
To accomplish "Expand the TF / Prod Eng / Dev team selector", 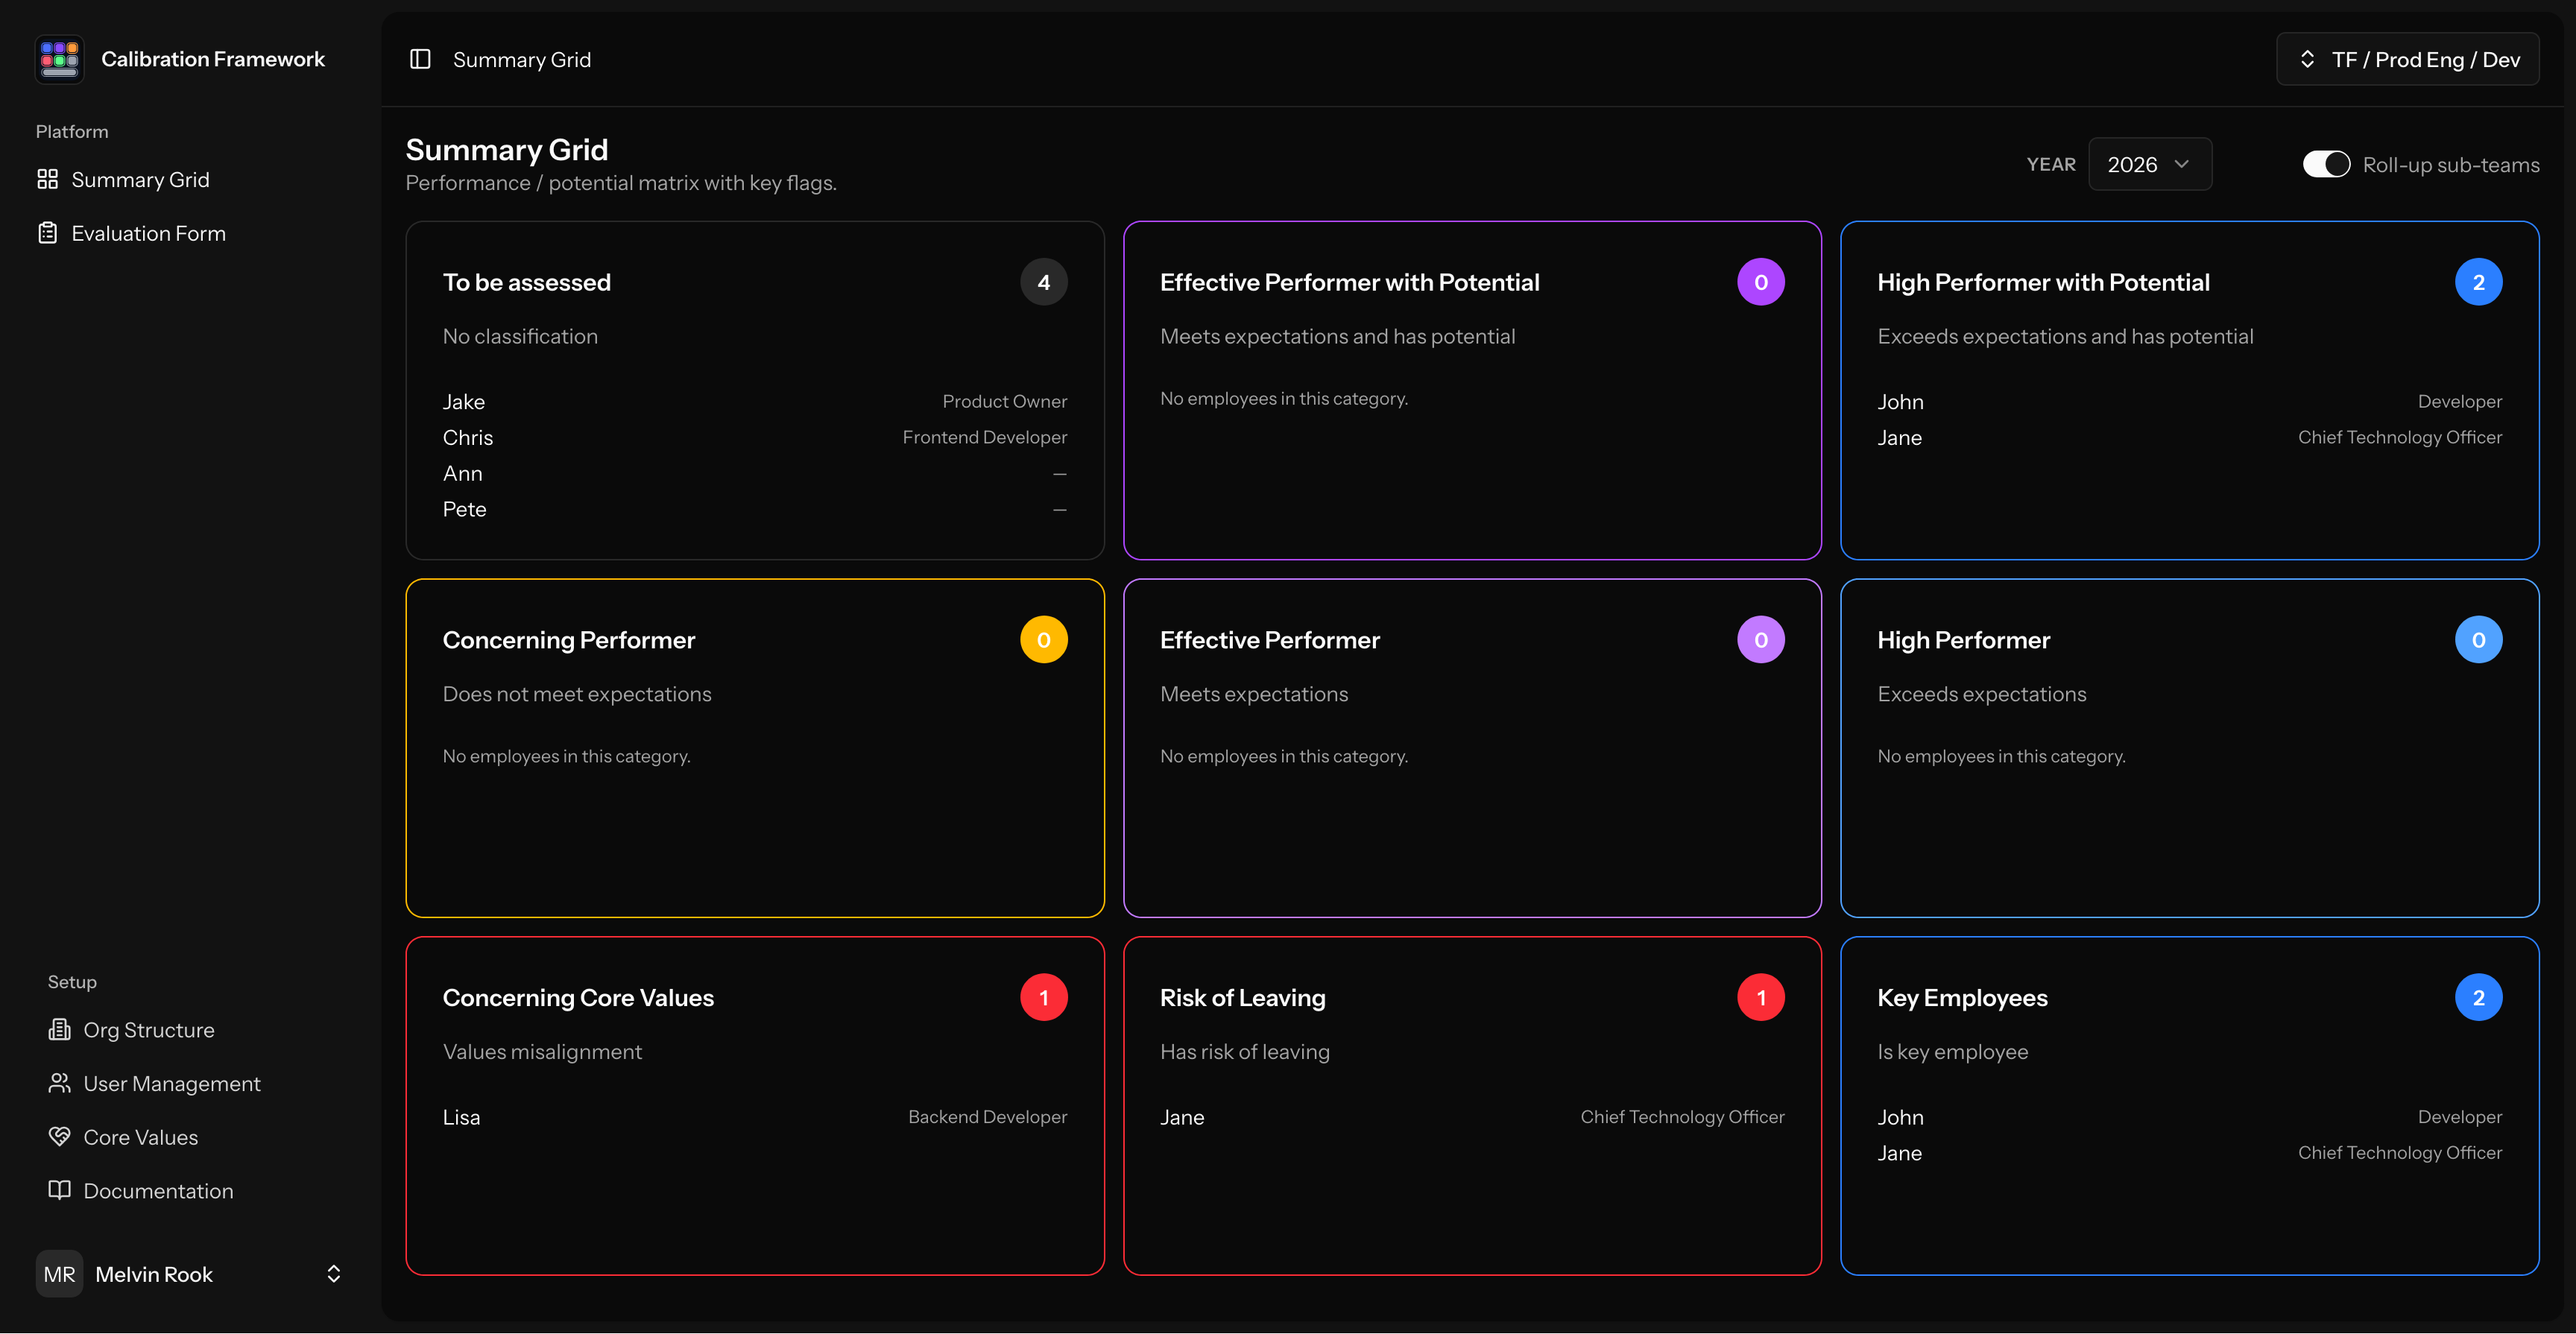I will tap(2407, 59).
